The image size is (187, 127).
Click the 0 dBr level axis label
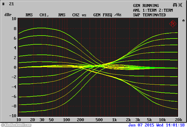point(15,67)
